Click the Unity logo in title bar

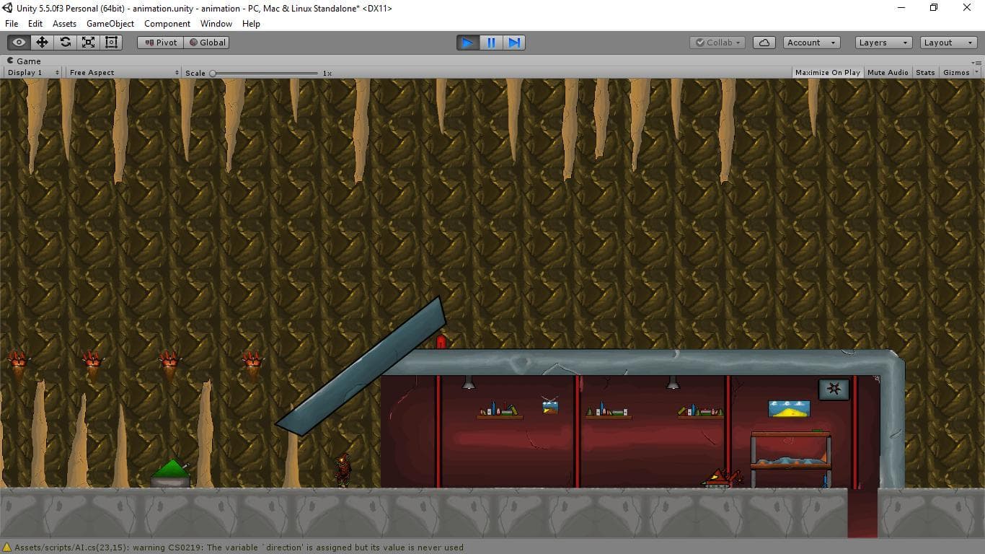[8, 8]
